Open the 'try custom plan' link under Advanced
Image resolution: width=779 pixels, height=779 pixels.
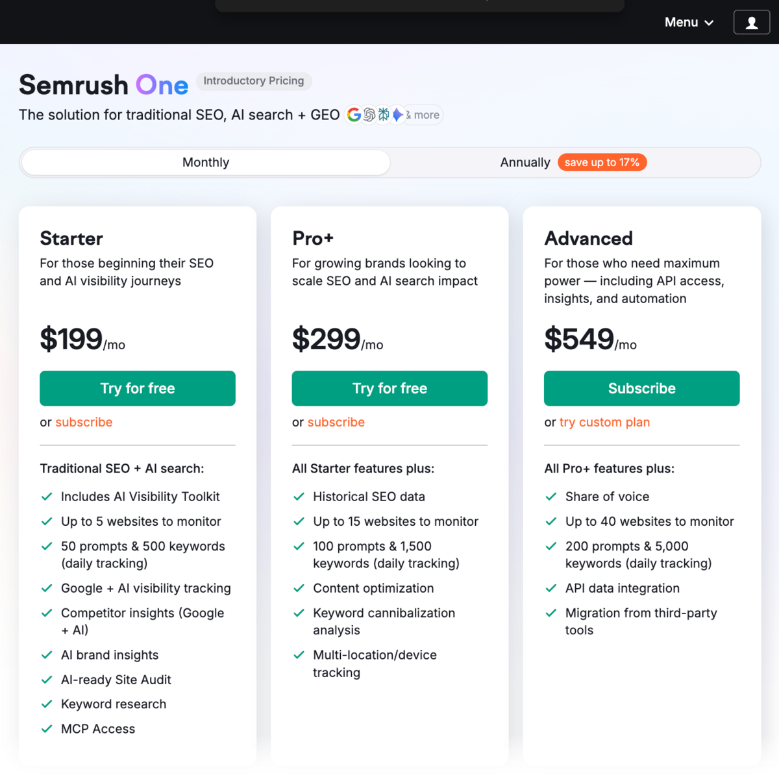[x=604, y=422]
